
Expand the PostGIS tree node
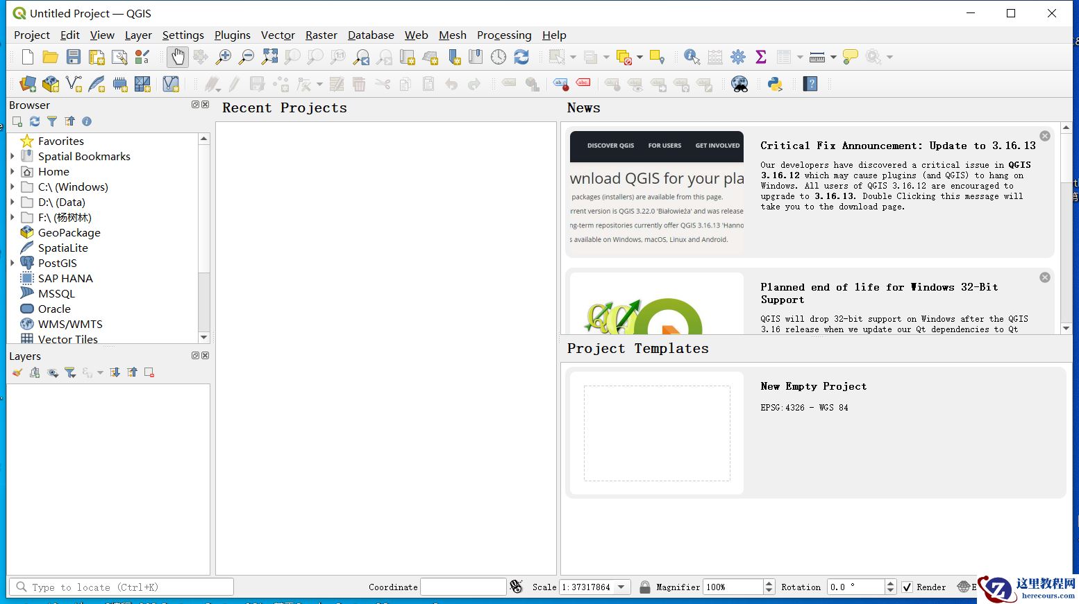coord(12,263)
